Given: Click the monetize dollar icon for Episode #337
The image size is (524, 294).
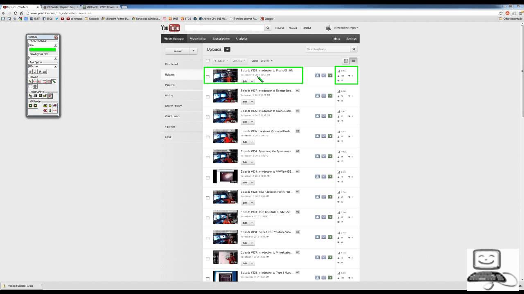Looking at the screenshot, I should tap(330, 96).
